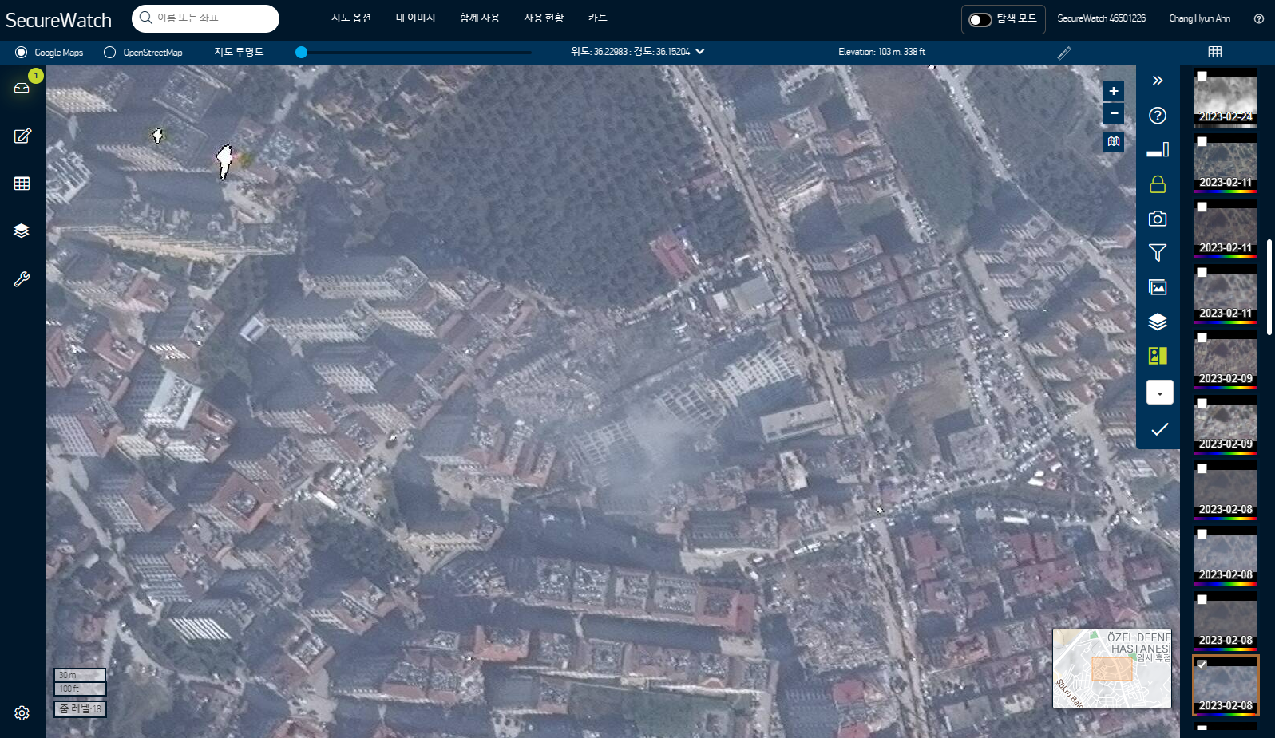Open the white dropdown arrow box
The image size is (1275, 738).
(1159, 393)
